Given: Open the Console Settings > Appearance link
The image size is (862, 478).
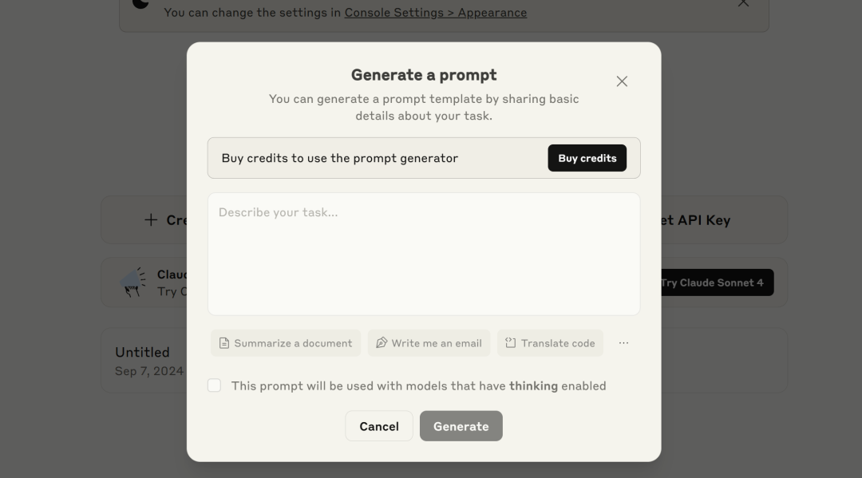Looking at the screenshot, I should click(435, 13).
